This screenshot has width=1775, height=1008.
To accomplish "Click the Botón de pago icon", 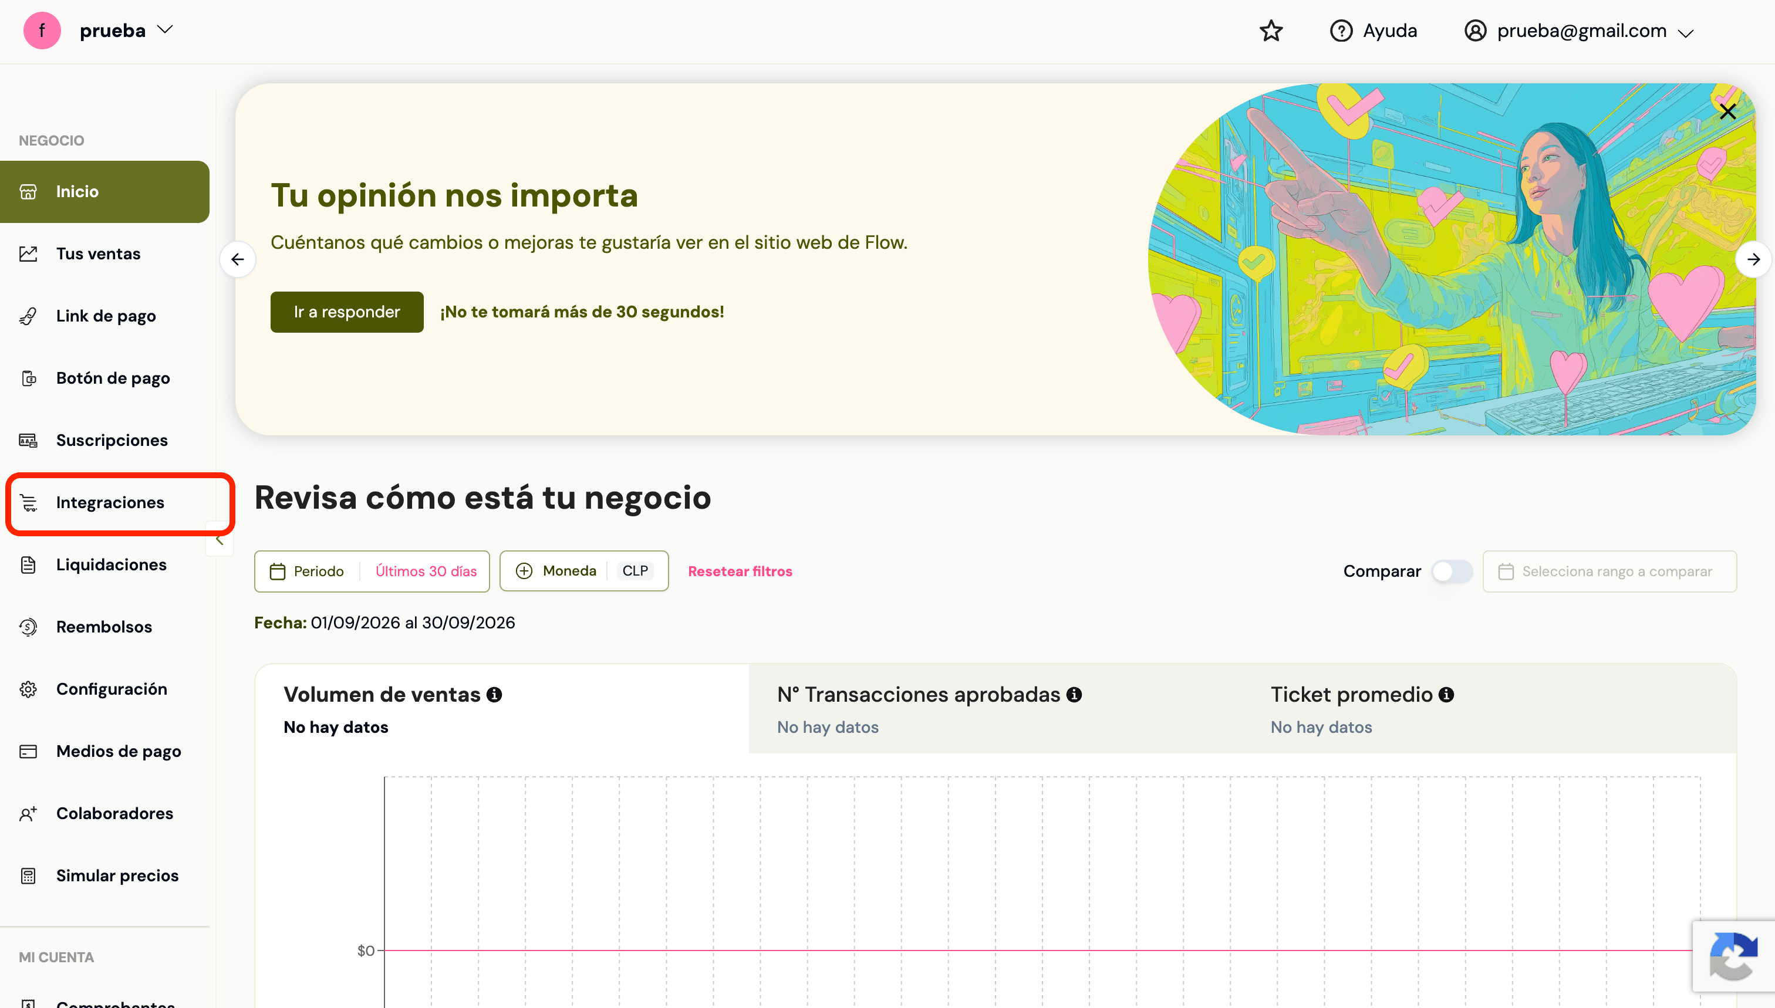I will (x=28, y=378).
